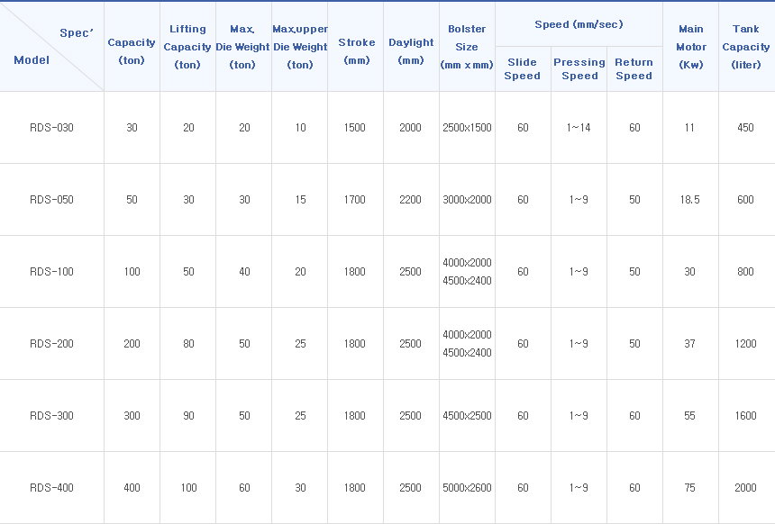The width and height of the screenshot is (775, 524).
Task: Select the RDS-200 model label
Action: tap(51, 344)
